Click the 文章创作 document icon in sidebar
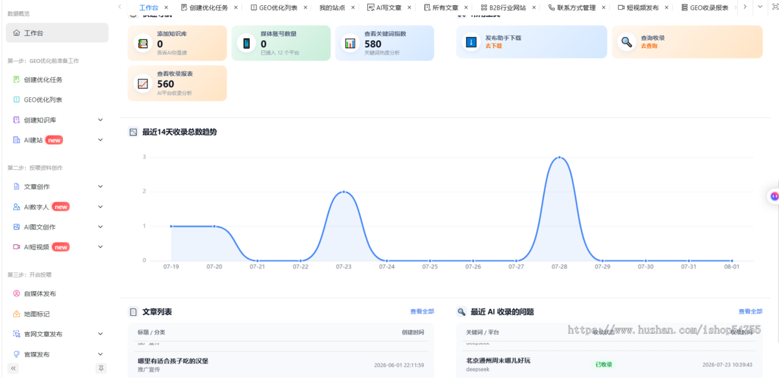Image resolution: width=779 pixels, height=378 pixels. [x=17, y=187]
